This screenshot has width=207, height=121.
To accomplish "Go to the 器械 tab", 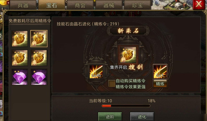I will [109, 5].
